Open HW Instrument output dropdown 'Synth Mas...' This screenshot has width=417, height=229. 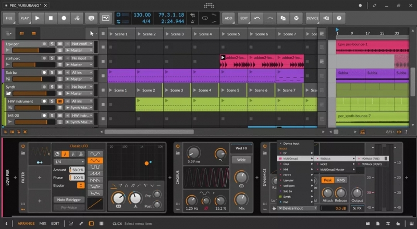[79, 108]
